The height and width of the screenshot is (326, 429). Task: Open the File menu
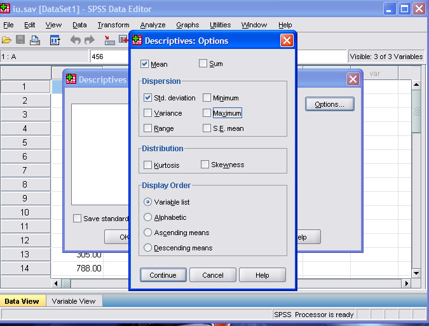8,25
